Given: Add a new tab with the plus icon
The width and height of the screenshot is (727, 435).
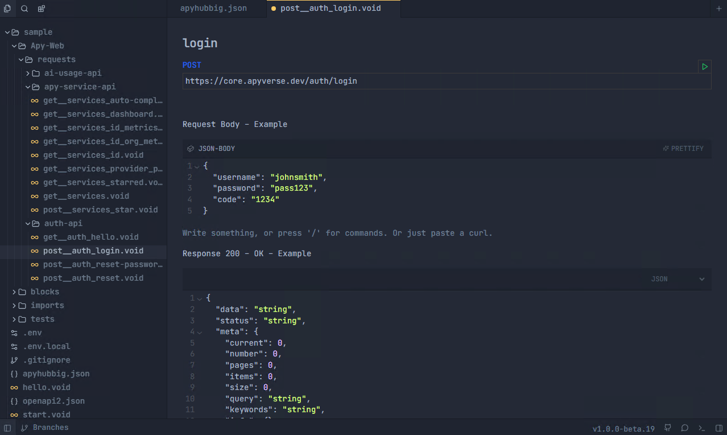Looking at the screenshot, I should (x=719, y=9).
